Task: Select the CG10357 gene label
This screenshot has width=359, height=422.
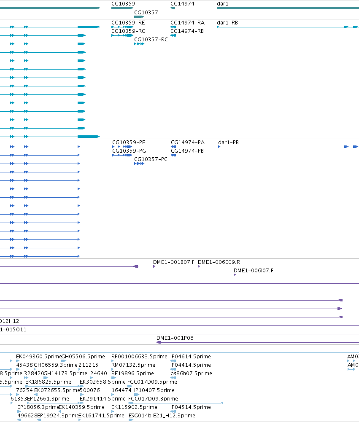Action: click(146, 13)
